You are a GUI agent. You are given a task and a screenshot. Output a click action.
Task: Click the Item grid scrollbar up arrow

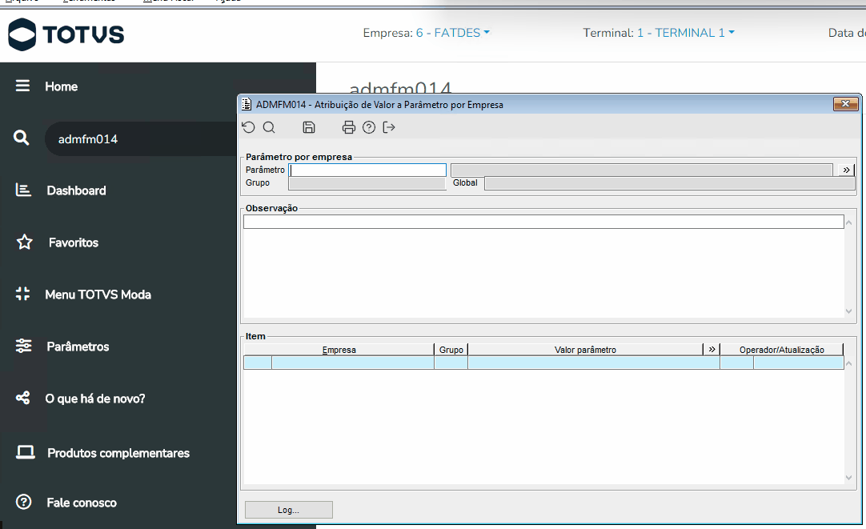tap(849, 363)
